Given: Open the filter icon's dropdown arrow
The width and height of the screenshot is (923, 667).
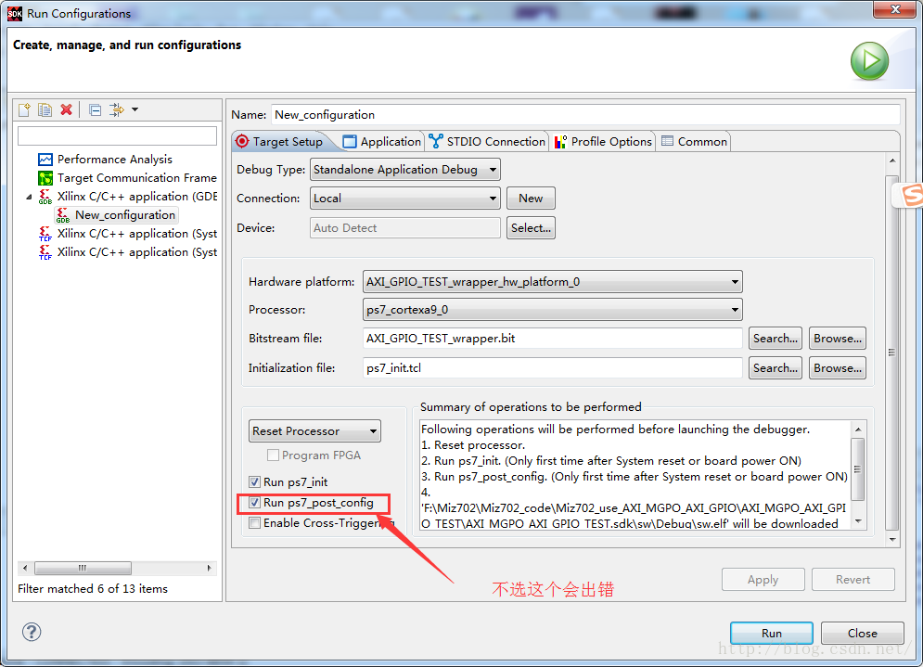Looking at the screenshot, I should pos(135,109).
